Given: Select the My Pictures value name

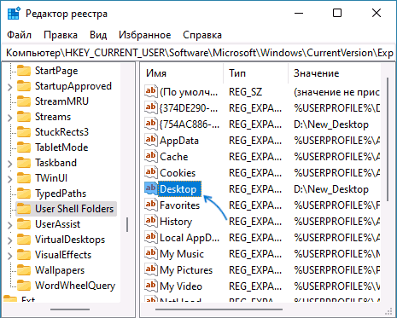Looking at the screenshot, I should (x=186, y=270).
